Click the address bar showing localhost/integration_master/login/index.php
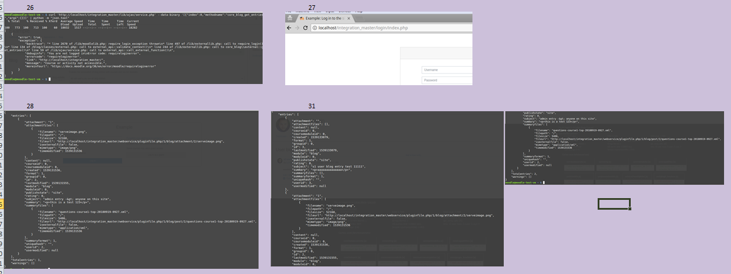This screenshot has height=274, width=731. [x=392, y=28]
